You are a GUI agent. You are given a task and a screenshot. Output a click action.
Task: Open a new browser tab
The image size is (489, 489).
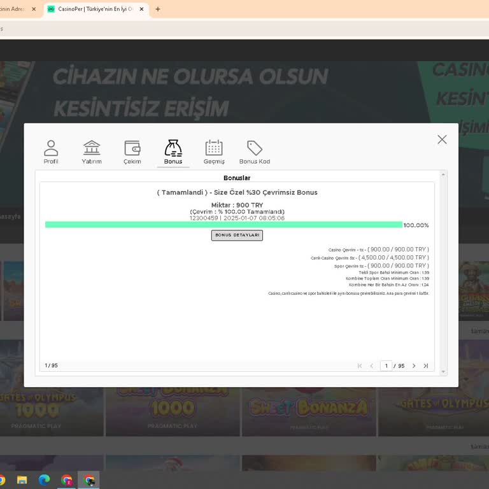pos(158,9)
